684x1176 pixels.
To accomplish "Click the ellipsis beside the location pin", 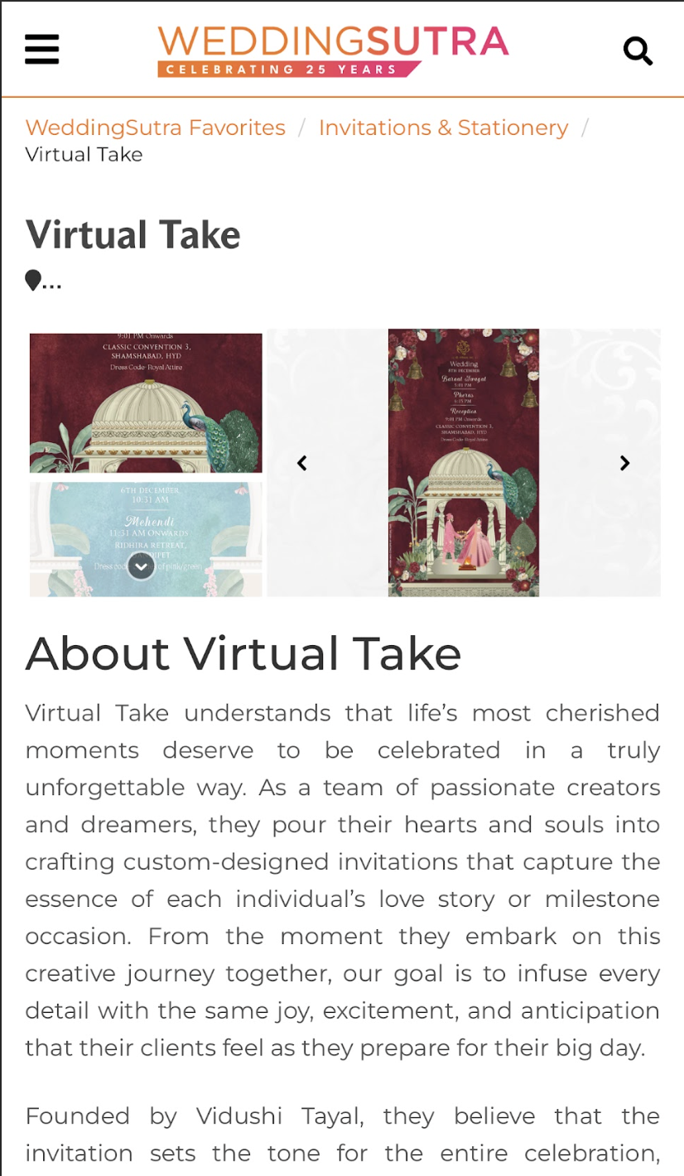I will click(x=51, y=283).
